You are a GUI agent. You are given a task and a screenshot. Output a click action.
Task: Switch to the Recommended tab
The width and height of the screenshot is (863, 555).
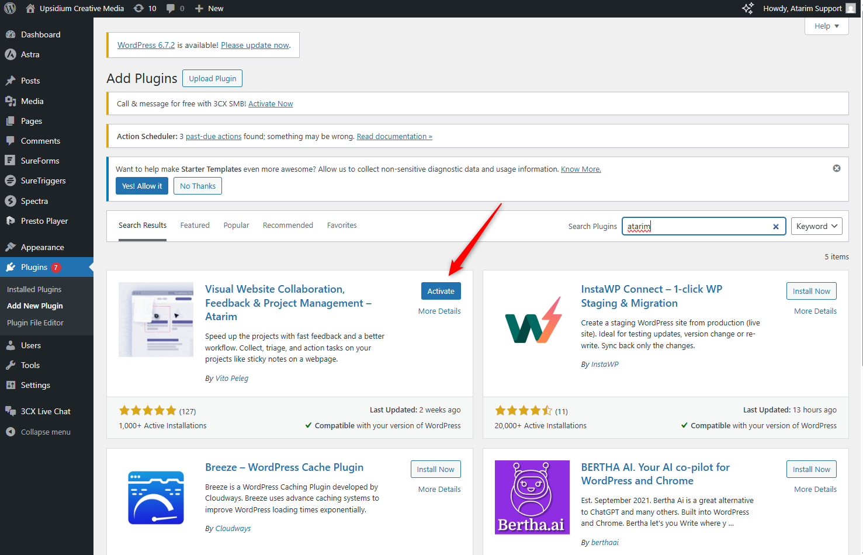[288, 226]
